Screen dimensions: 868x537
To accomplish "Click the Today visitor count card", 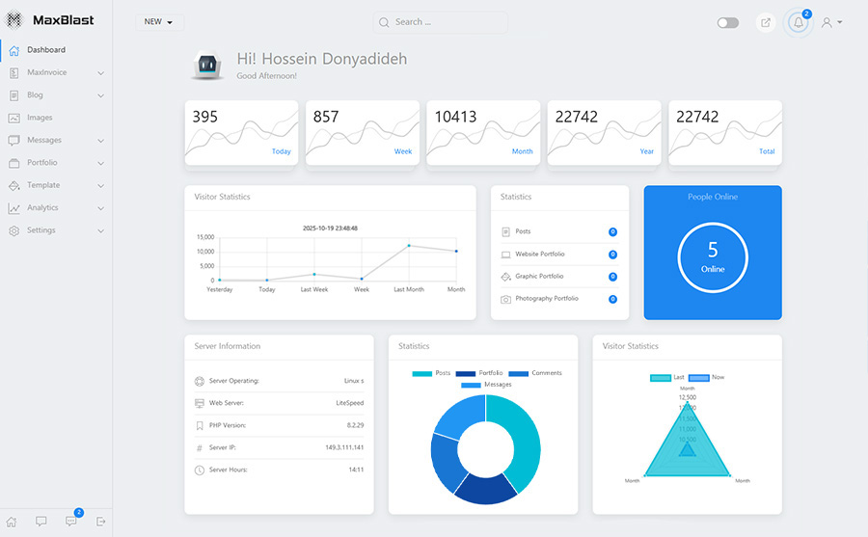I will (x=243, y=133).
